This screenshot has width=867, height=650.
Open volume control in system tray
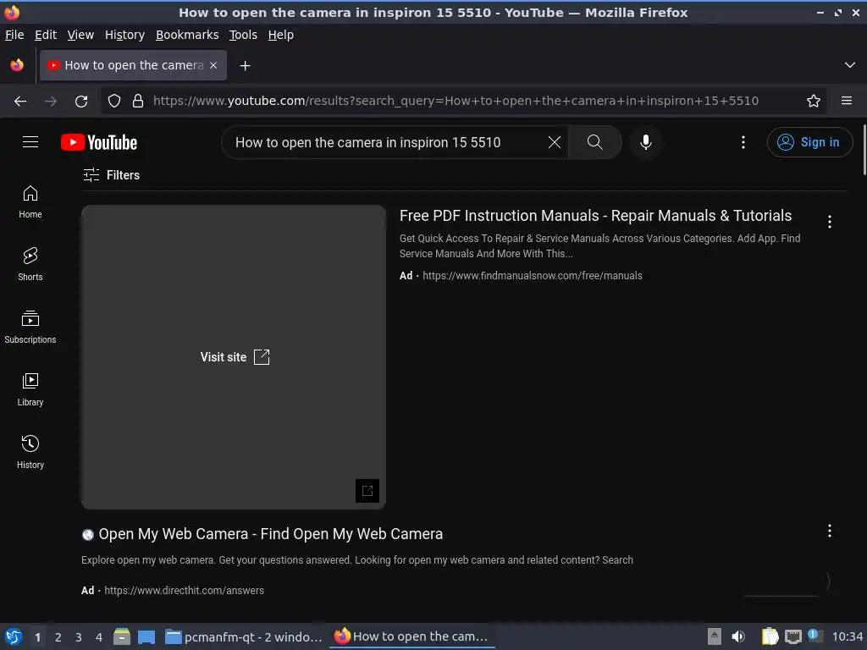pyautogui.click(x=738, y=636)
